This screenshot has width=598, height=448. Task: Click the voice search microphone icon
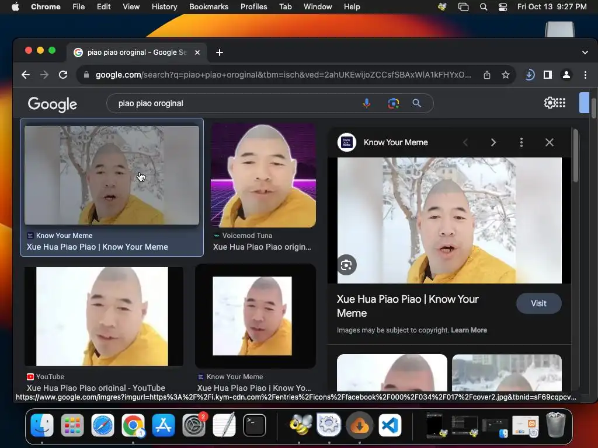pos(367,103)
